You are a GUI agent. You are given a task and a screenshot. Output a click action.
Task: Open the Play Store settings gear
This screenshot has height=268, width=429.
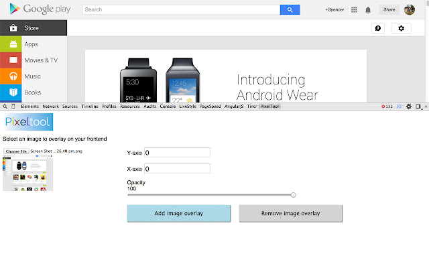[401, 28]
